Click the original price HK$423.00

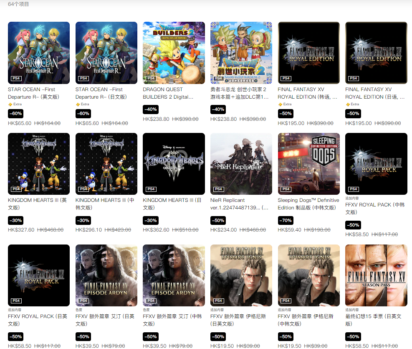(x=118, y=230)
